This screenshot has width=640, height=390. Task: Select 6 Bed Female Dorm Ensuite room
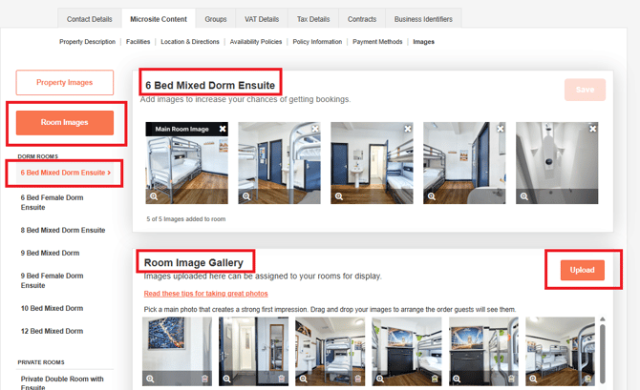53,202
